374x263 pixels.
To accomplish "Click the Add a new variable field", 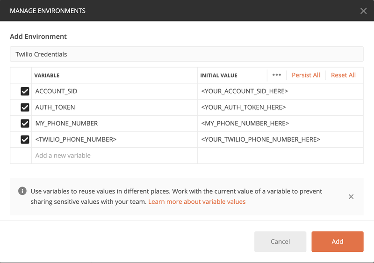I will pyautogui.click(x=114, y=155).
